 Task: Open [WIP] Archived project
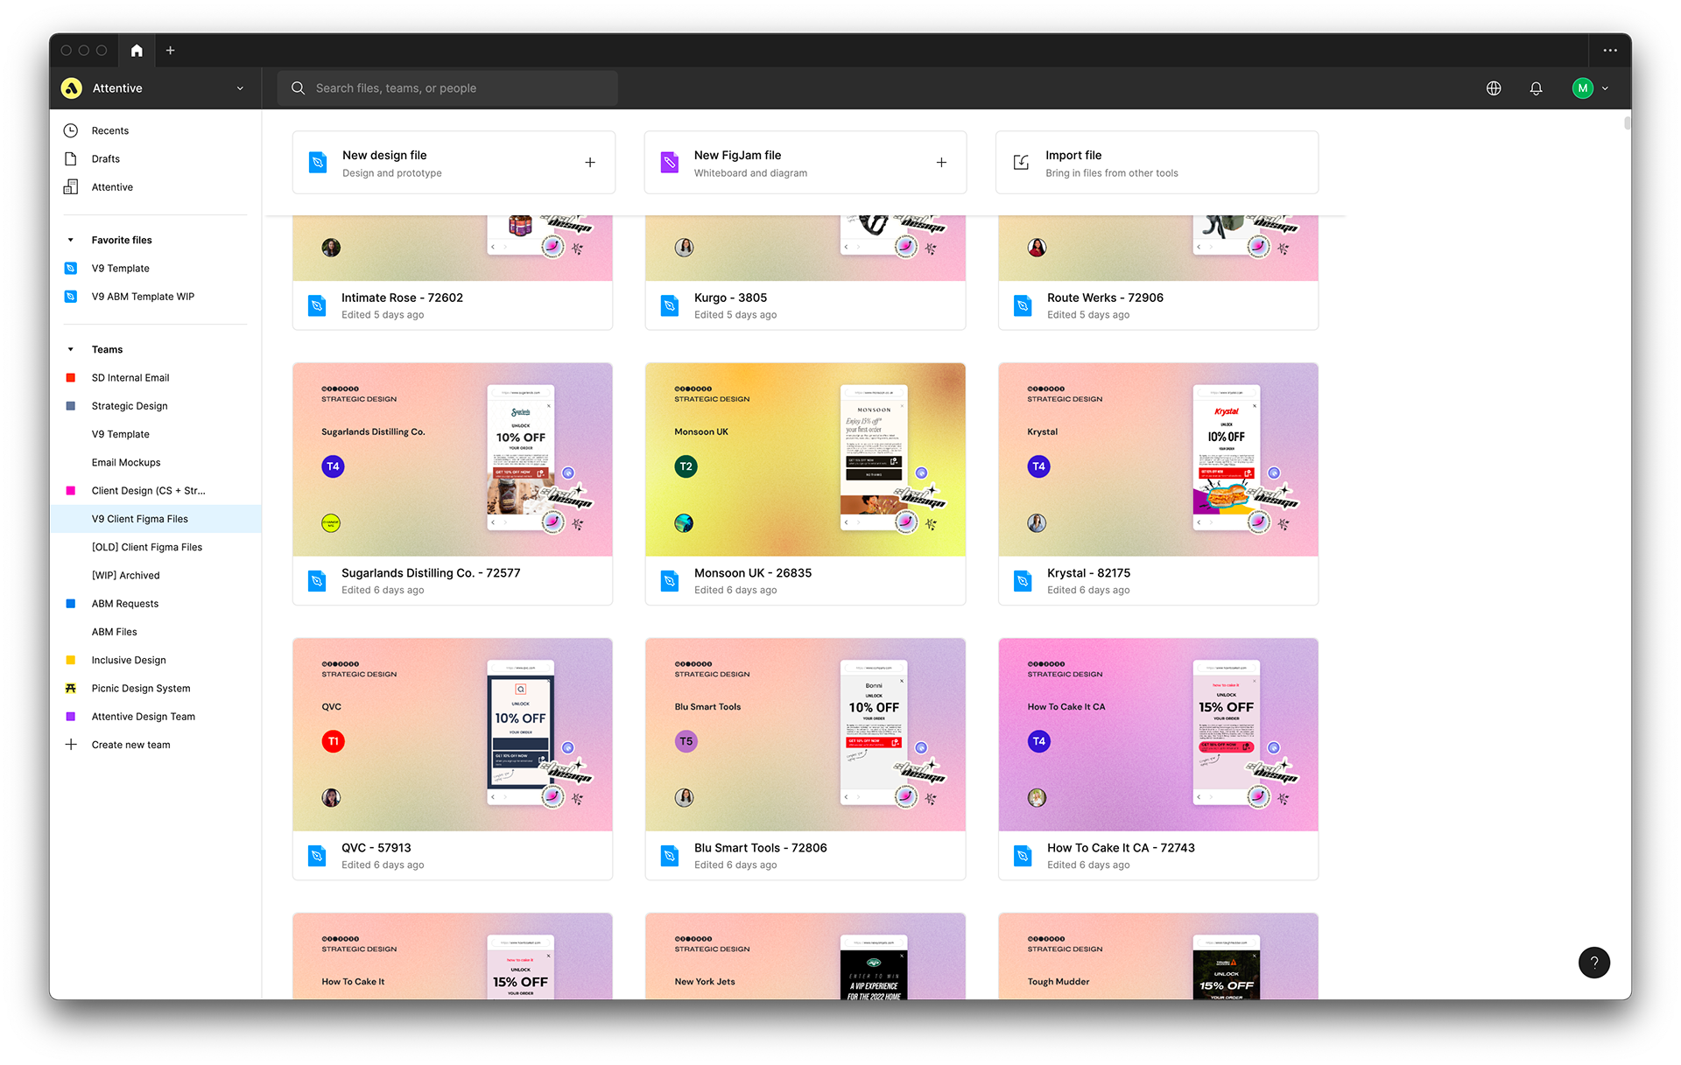click(x=156, y=575)
